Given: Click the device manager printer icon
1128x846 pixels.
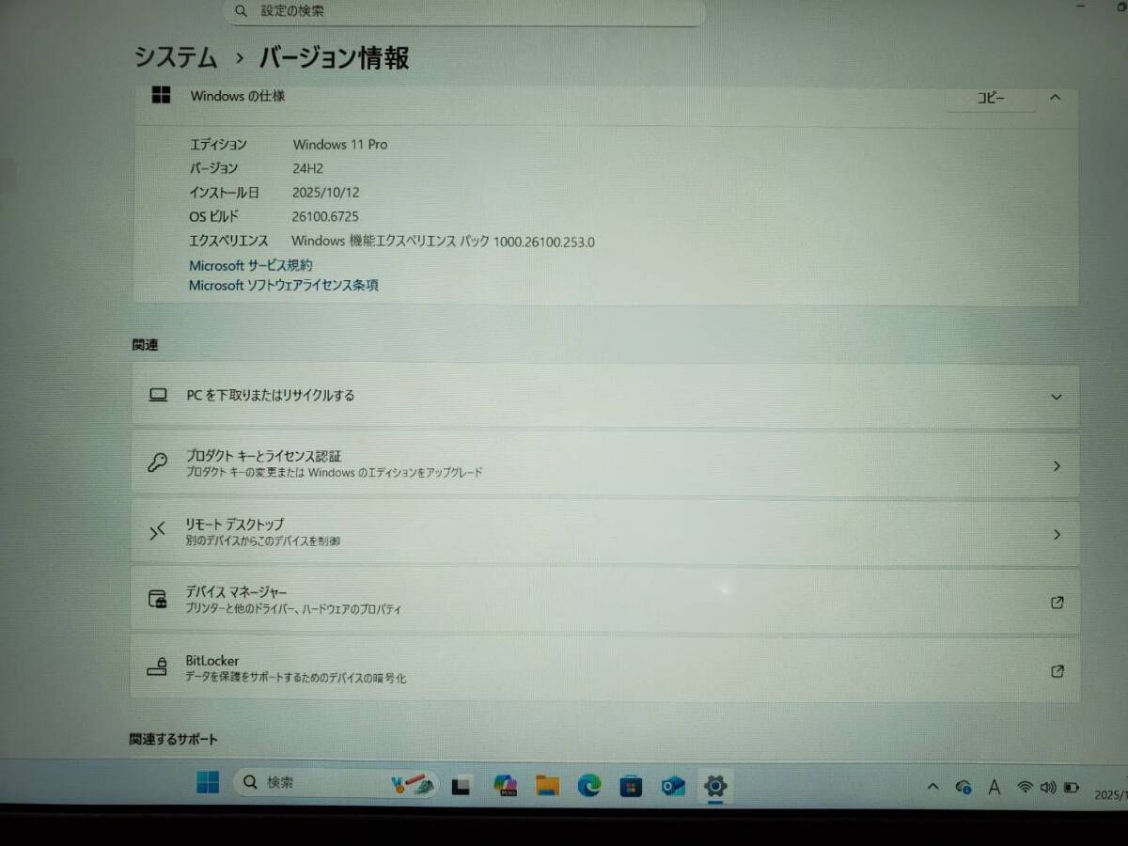Looking at the screenshot, I should pos(158,599).
